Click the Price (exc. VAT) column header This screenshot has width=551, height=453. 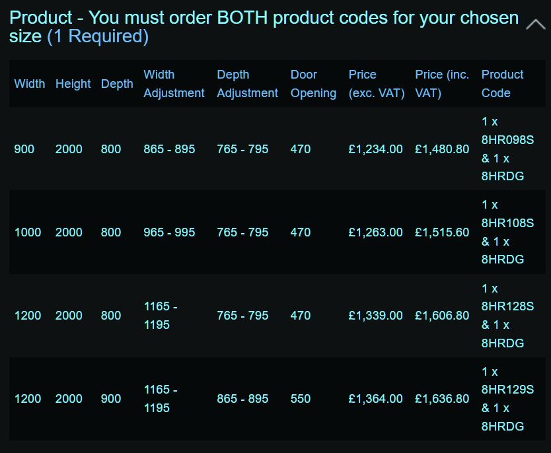376,84
